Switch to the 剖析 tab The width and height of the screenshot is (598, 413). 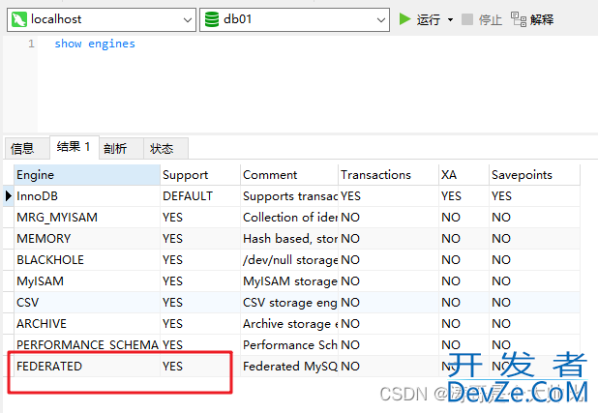pos(121,148)
